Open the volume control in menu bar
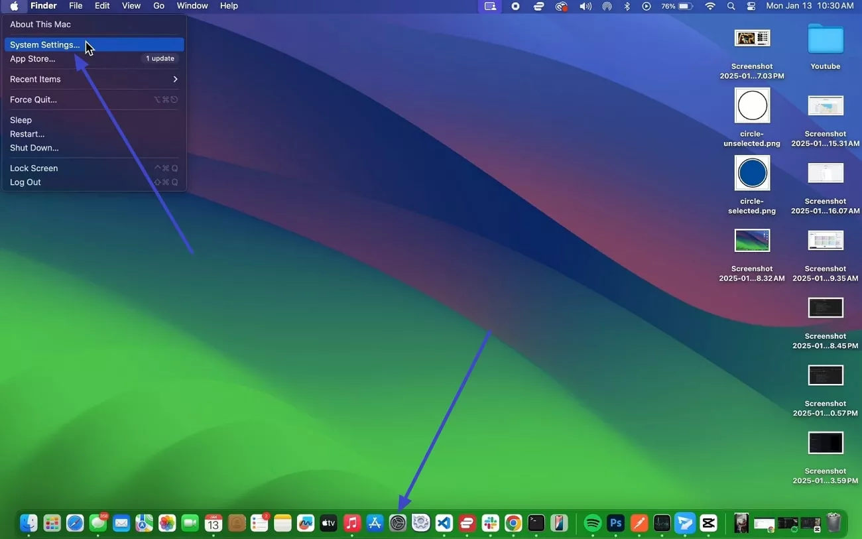 [x=585, y=6]
